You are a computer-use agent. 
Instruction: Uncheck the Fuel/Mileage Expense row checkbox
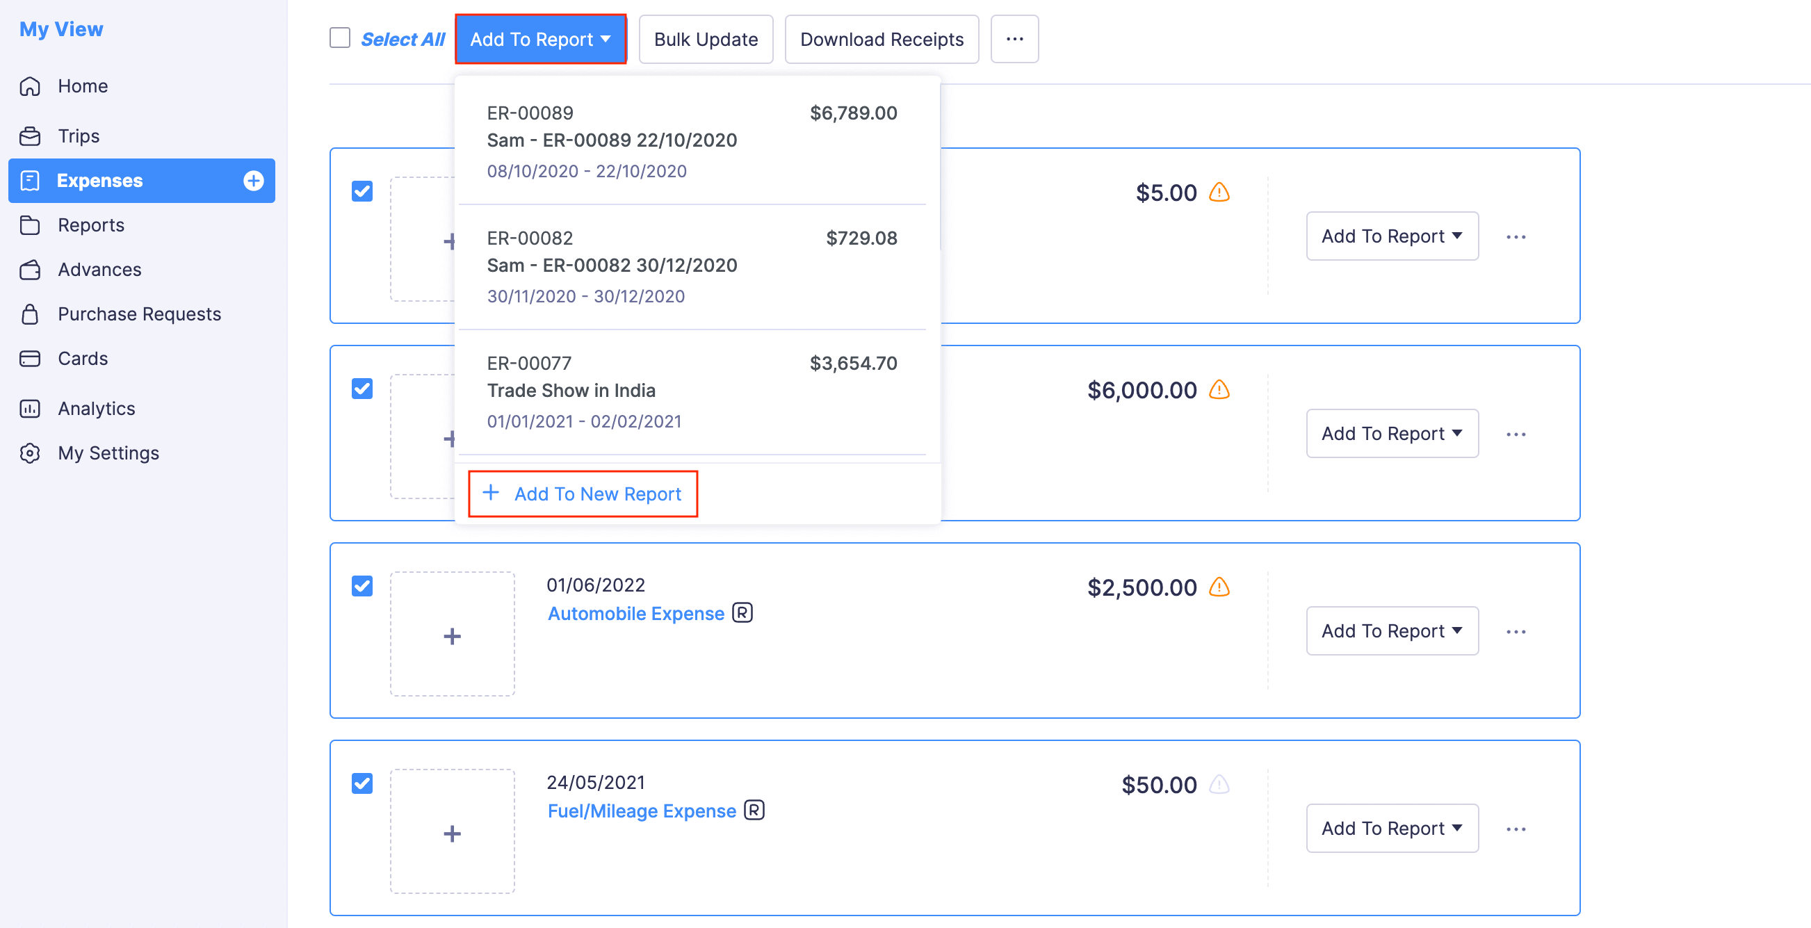pos(362,784)
